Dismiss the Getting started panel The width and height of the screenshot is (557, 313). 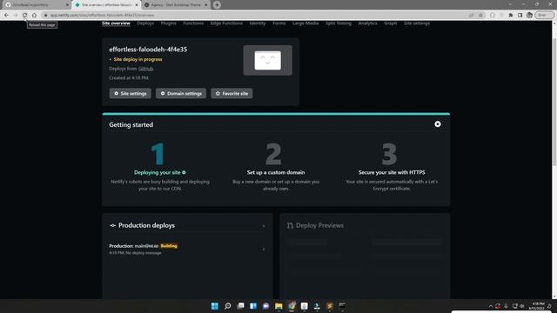(x=438, y=124)
